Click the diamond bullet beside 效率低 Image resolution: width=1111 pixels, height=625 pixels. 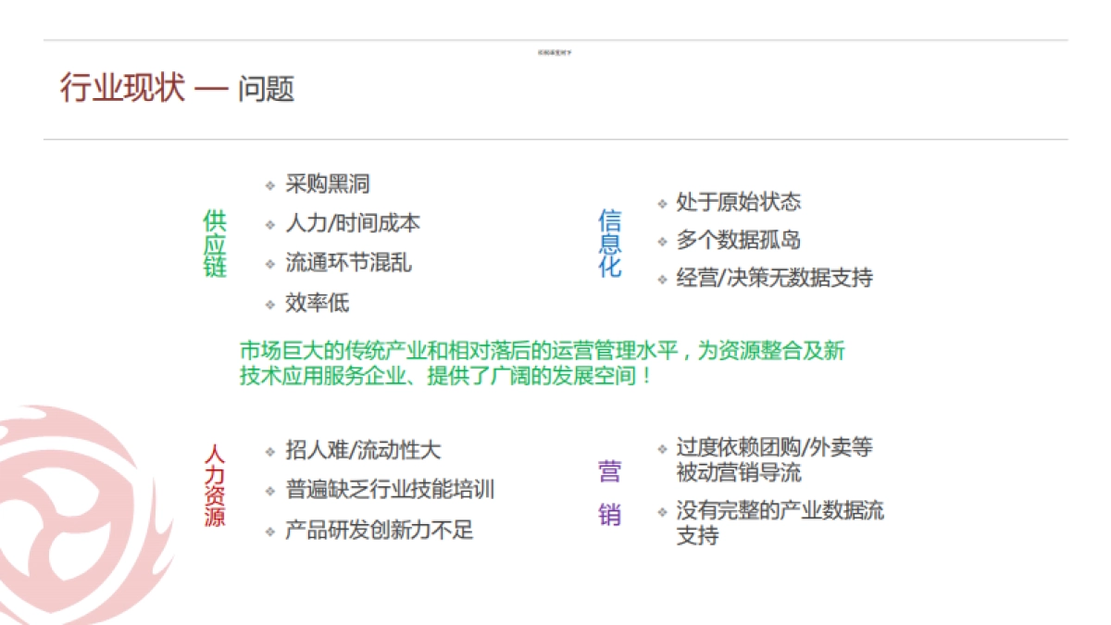[x=269, y=304]
